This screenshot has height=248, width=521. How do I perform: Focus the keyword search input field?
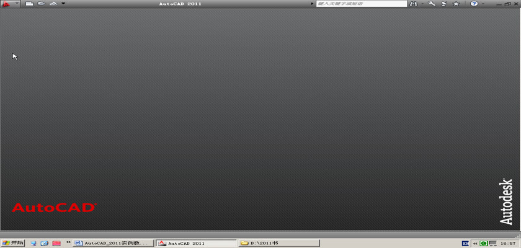[361, 4]
